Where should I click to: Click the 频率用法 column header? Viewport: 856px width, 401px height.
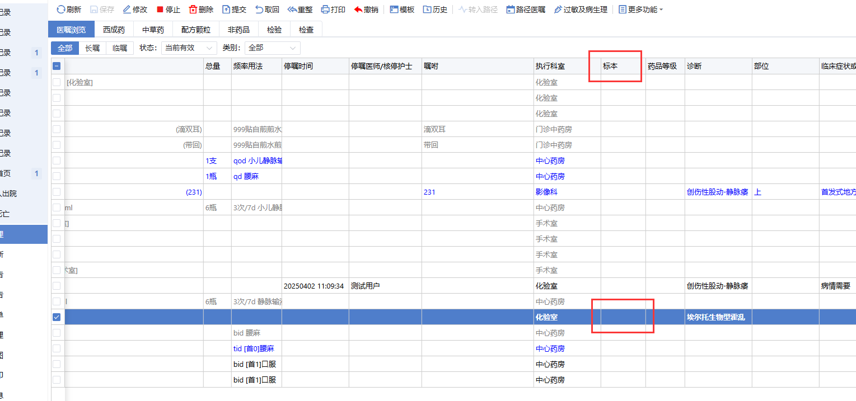pyautogui.click(x=256, y=66)
